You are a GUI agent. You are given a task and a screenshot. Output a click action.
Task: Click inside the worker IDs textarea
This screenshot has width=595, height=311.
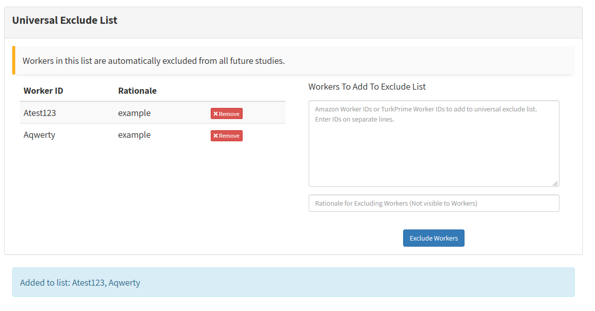(x=434, y=143)
